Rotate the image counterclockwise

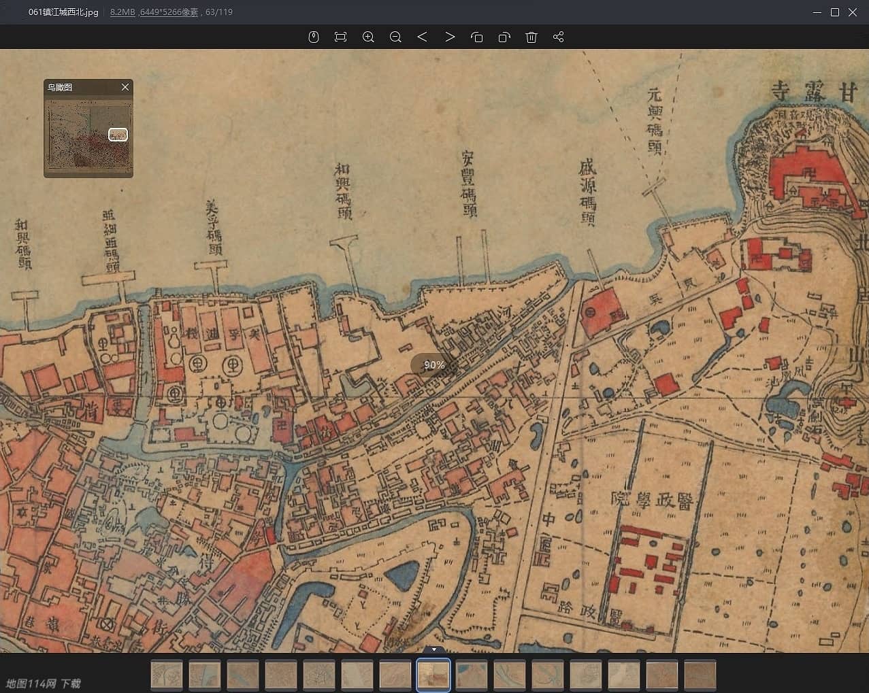tap(477, 37)
